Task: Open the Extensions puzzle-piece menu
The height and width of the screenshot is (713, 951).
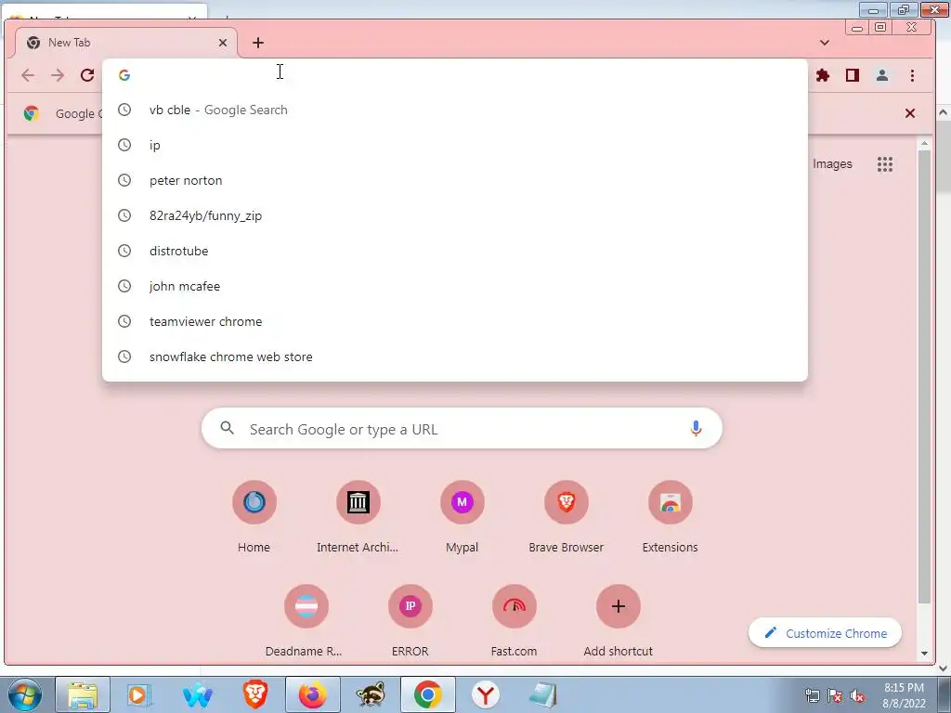Action: pos(823,75)
